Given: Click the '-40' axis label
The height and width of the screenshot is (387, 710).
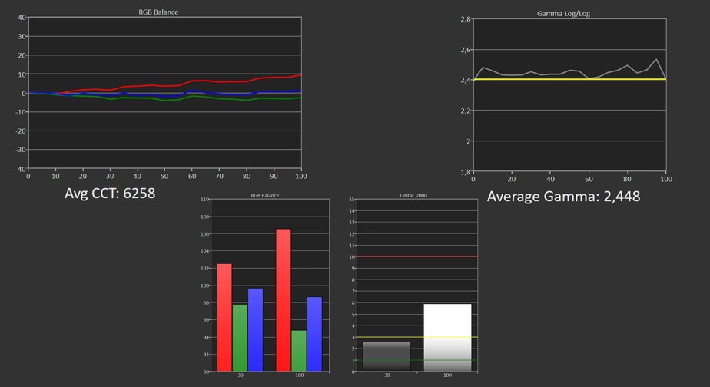Looking at the screenshot, I should 21,169.
